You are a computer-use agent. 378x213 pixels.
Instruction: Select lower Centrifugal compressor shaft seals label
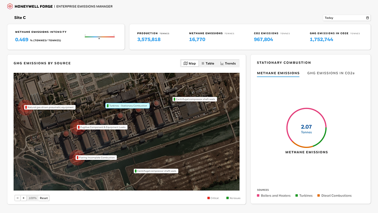point(156,171)
